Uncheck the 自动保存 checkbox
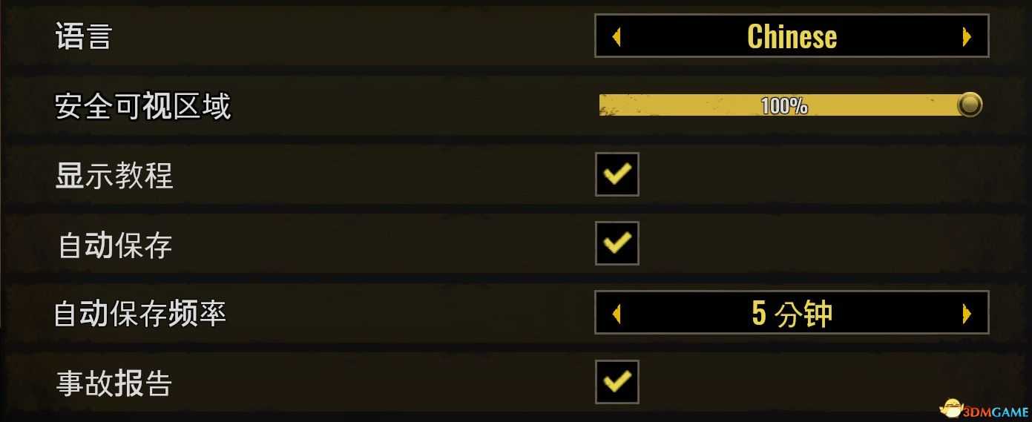This screenshot has width=1032, height=422. 617,243
